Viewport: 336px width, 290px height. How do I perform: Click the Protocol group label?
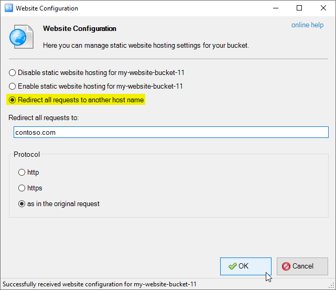27,154
